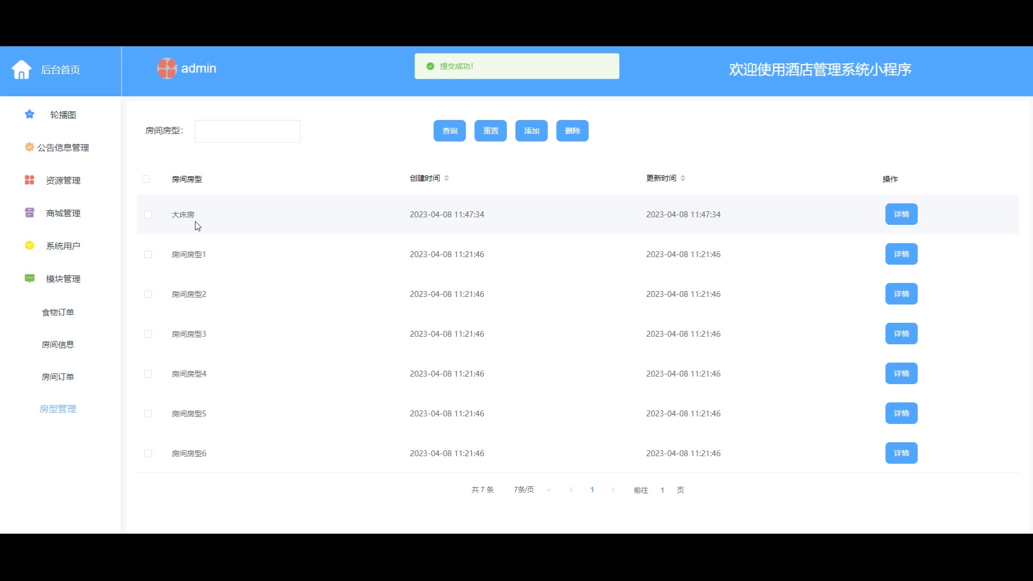This screenshot has width=1033, height=581.
Task: Sort by 更新时间 column arrows
Action: (x=683, y=178)
